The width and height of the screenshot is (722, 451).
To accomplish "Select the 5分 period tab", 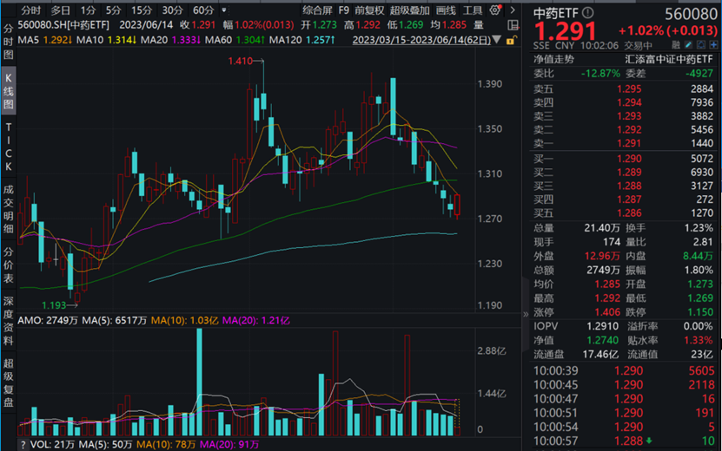I will pos(113,10).
